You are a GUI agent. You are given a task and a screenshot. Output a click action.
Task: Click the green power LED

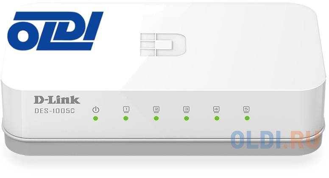click(x=96, y=119)
